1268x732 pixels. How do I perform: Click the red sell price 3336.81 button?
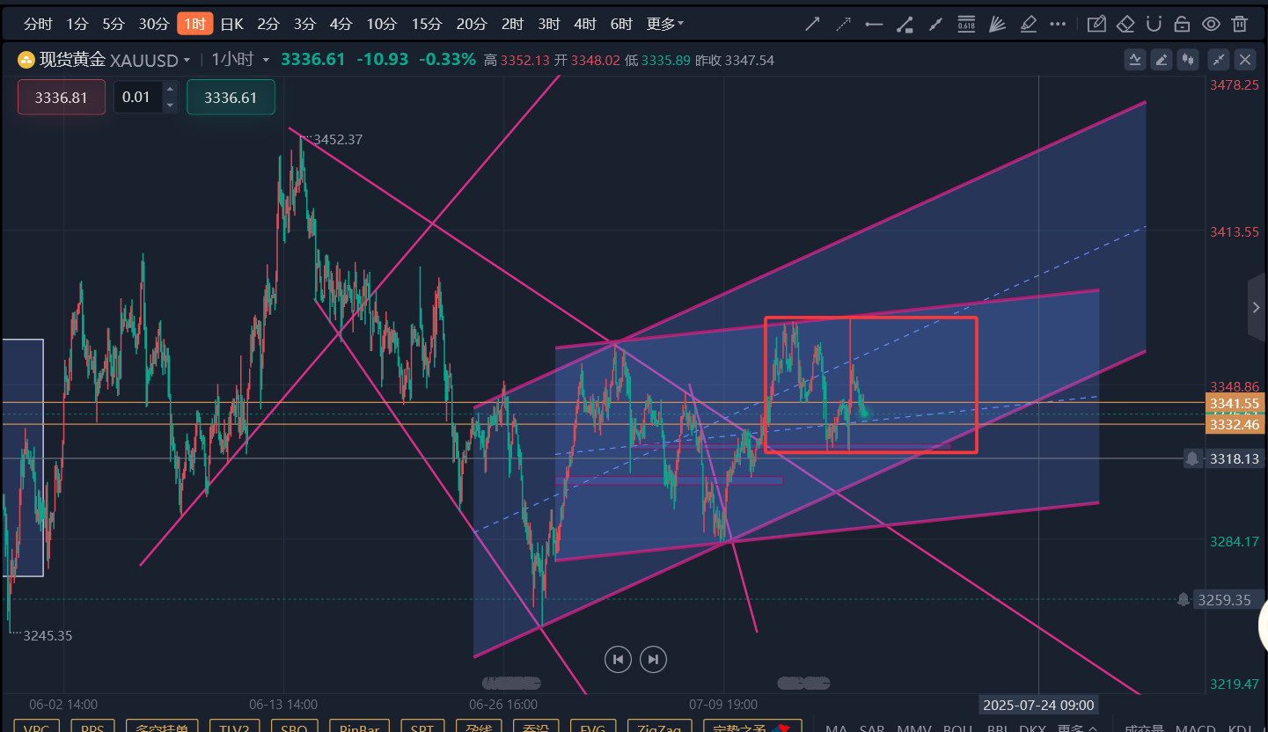click(62, 98)
